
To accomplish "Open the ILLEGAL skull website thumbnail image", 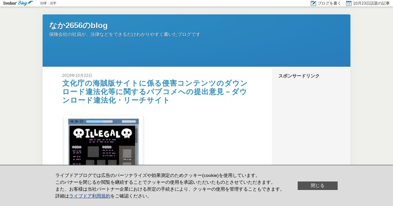I will click(x=103, y=141).
